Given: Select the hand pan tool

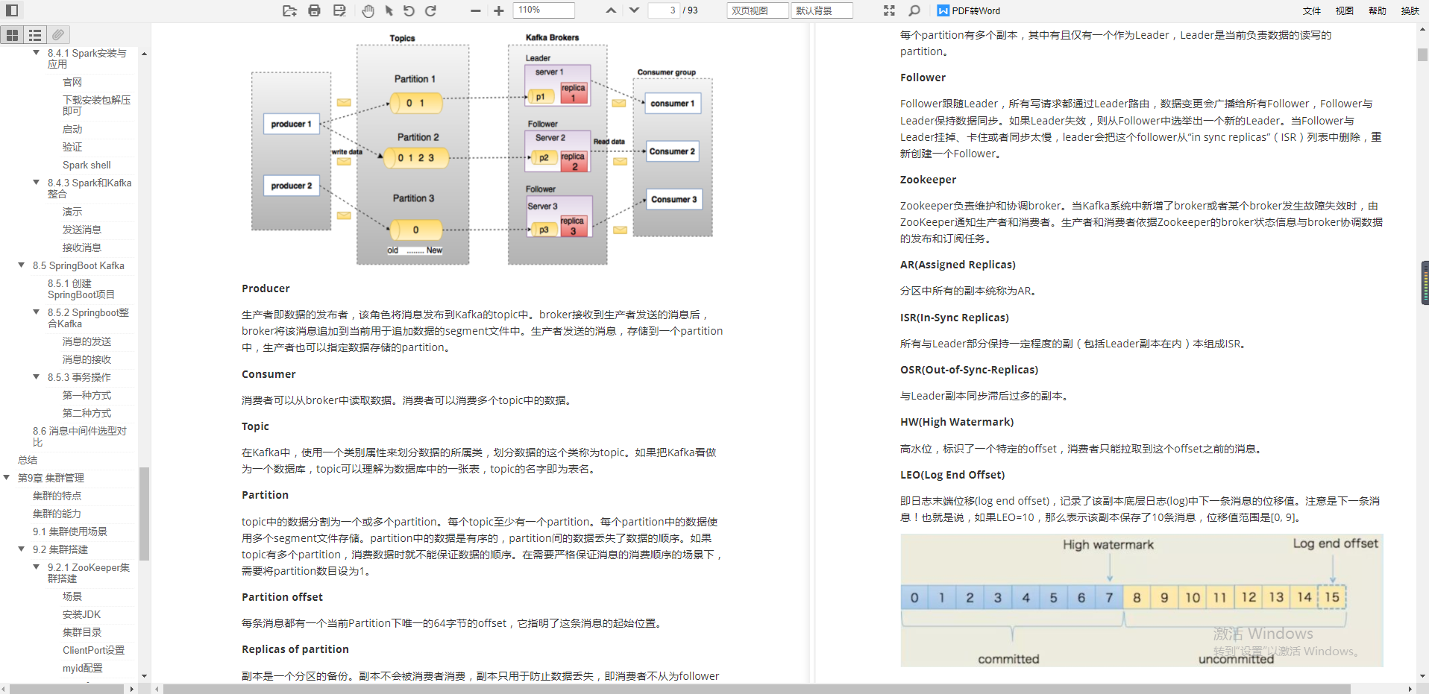Looking at the screenshot, I should pyautogui.click(x=368, y=10).
